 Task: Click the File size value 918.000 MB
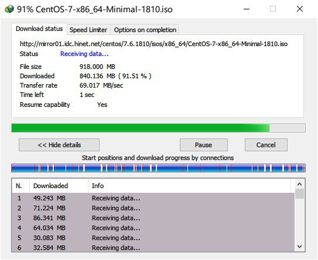97,67
